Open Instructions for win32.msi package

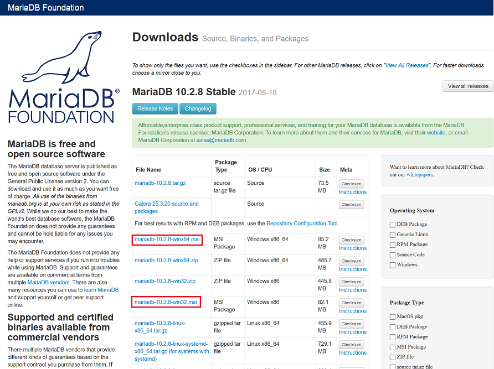click(353, 311)
